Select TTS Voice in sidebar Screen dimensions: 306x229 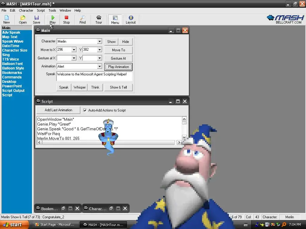tap(10, 59)
